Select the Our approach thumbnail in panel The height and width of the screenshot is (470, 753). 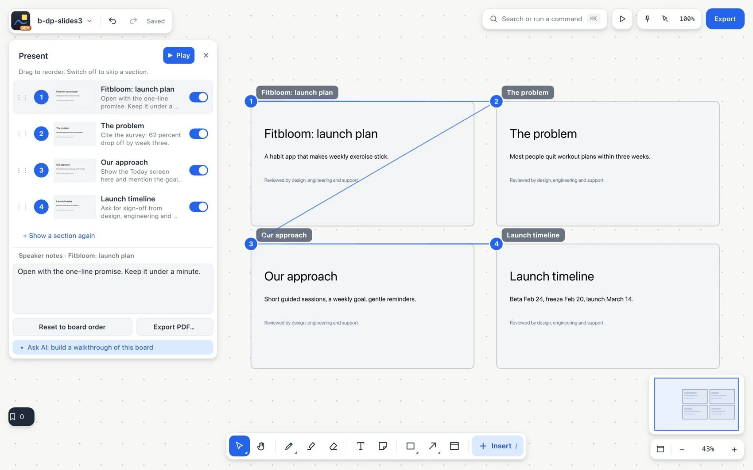pos(74,170)
